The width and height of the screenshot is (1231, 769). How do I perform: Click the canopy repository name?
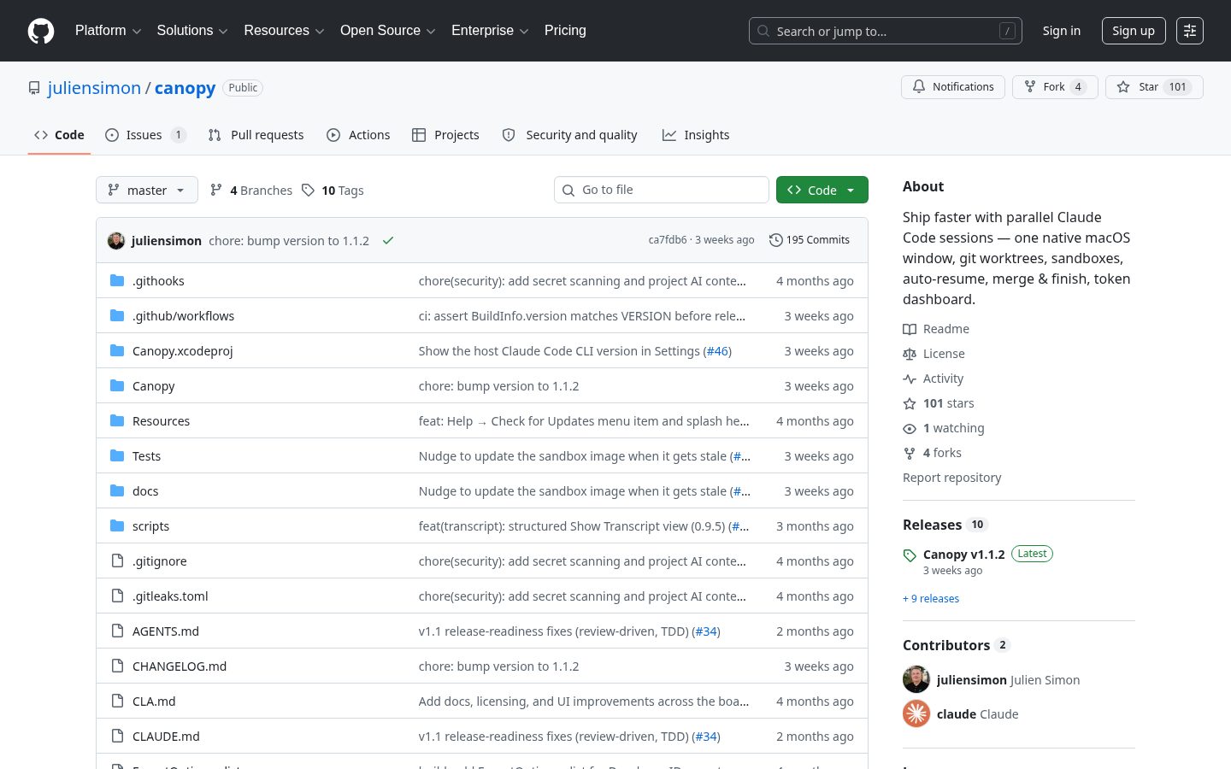(186, 88)
